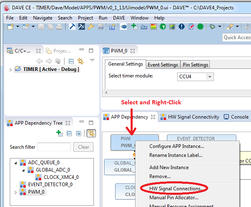Open the Run menu
The height and width of the screenshot is (207, 251).
point(103,18)
